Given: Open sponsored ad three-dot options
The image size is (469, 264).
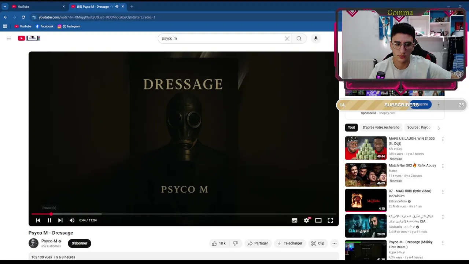Looking at the screenshot, I should pos(438,104).
